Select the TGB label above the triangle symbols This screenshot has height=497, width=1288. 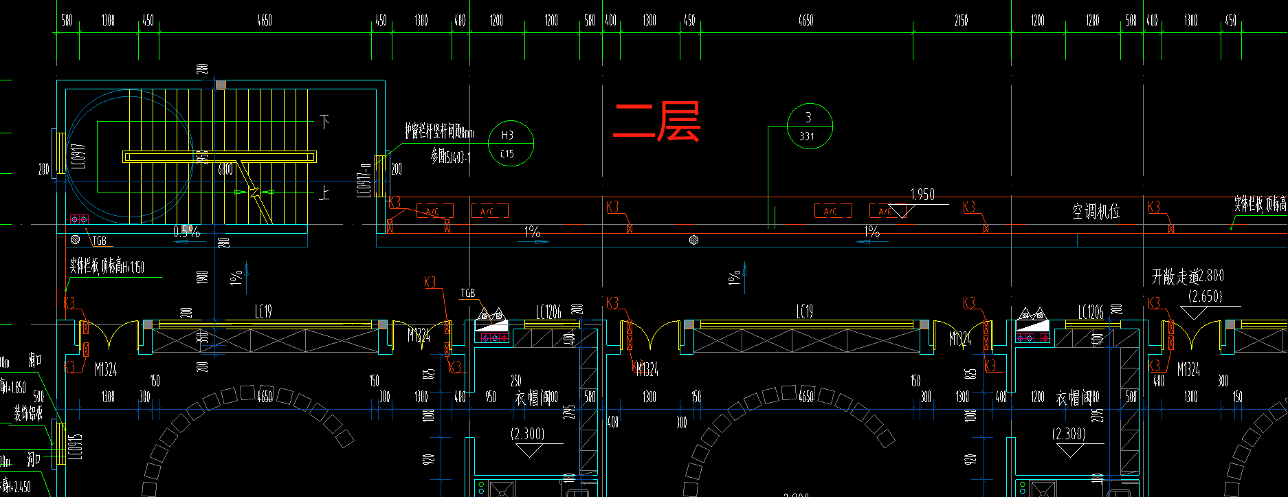[x=468, y=293]
